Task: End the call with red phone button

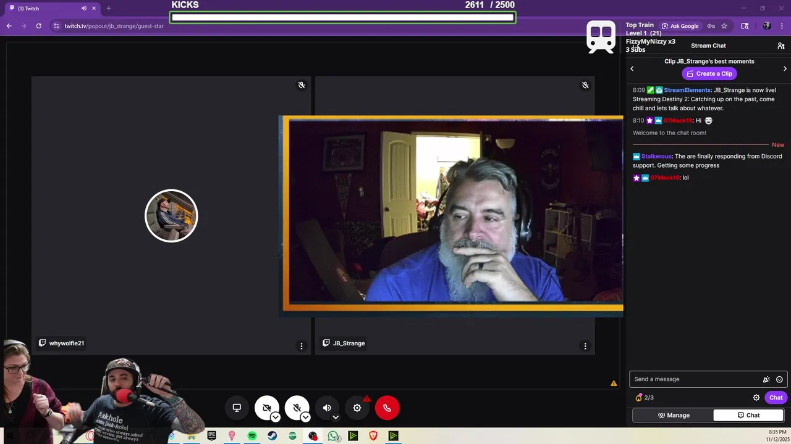Action: point(387,408)
